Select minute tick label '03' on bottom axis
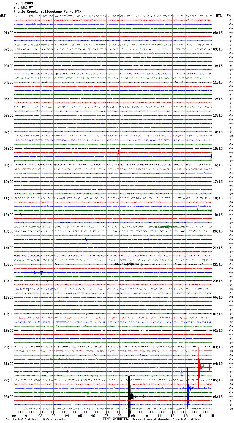The height and width of the screenshot is (423, 234). pos(53,416)
